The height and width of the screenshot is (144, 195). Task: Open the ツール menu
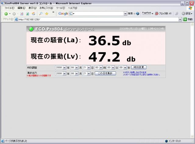[60, 8]
